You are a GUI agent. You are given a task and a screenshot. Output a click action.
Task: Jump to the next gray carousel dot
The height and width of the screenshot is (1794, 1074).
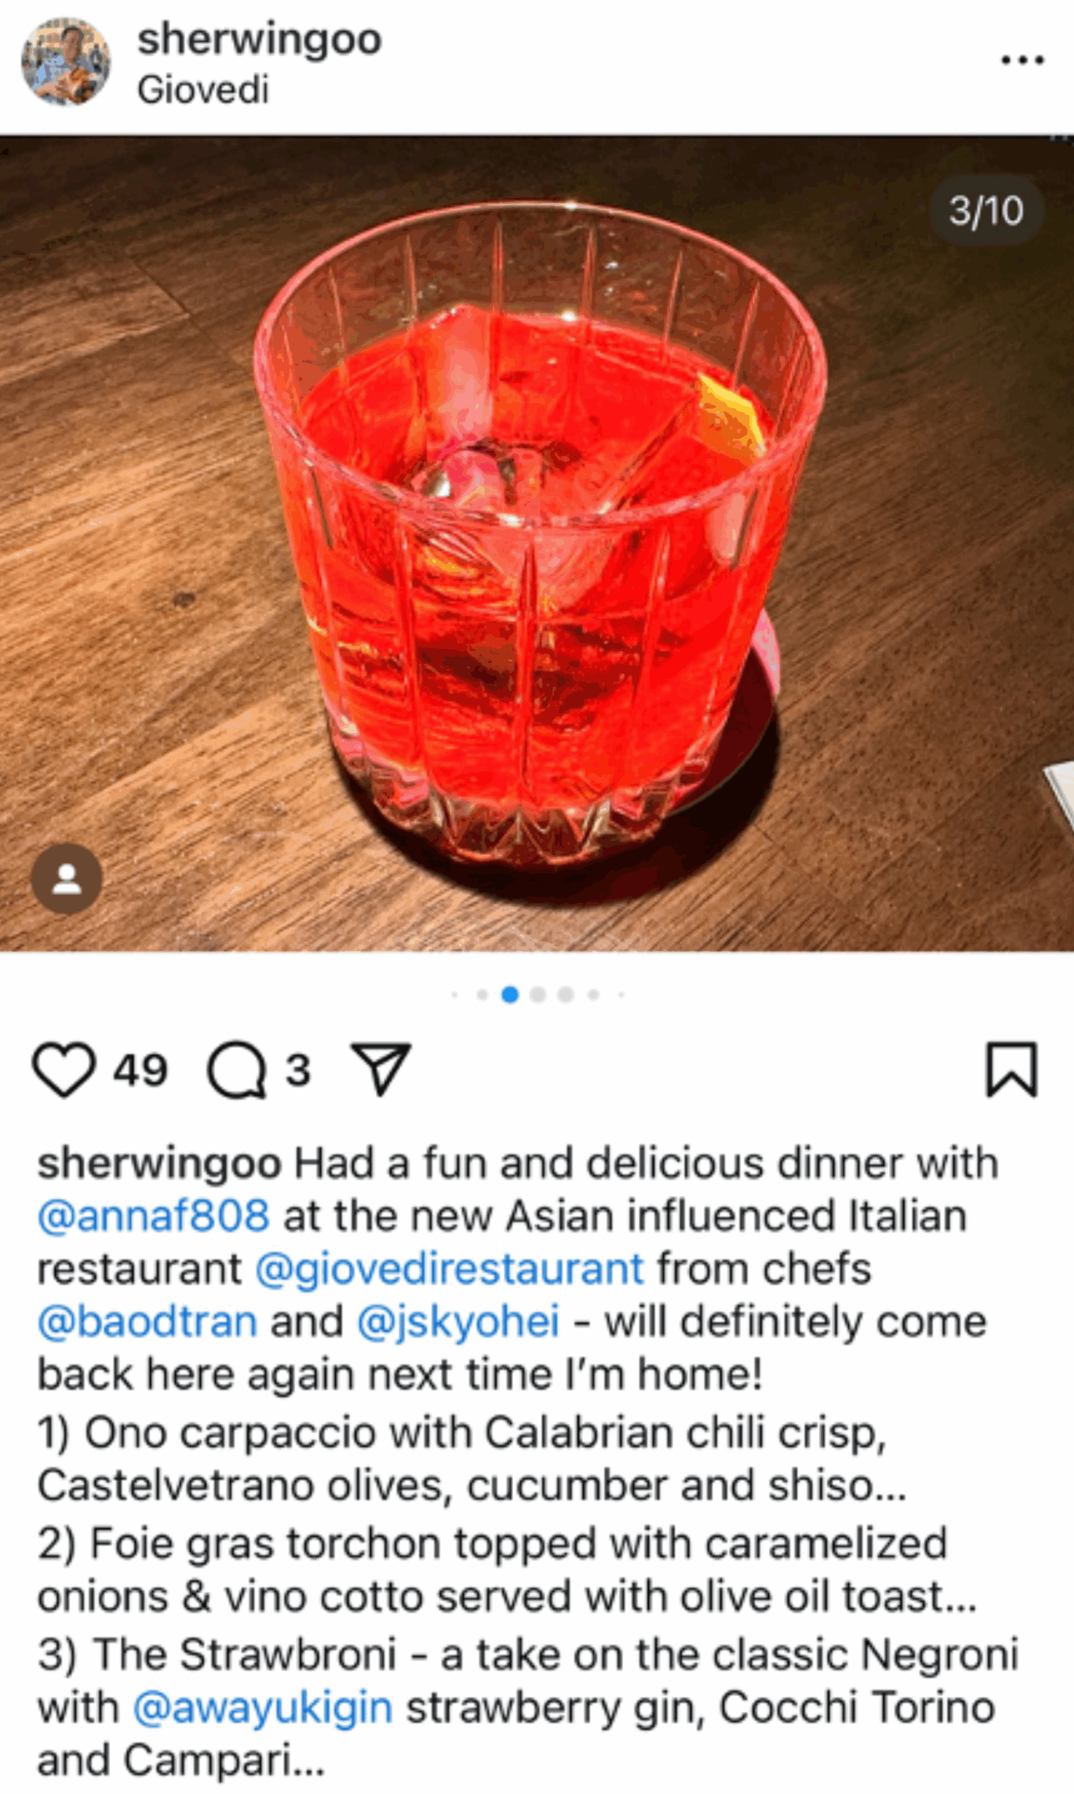point(538,994)
